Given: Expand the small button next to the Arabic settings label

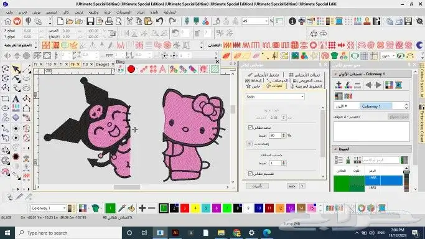Looking at the screenshot, I should click(x=250, y=144).
